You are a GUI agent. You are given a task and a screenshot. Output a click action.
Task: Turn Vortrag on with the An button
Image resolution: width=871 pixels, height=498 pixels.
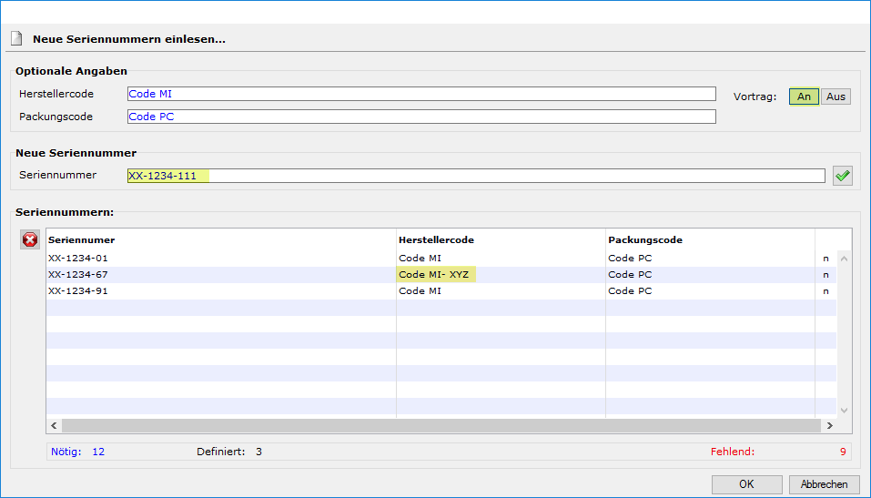point(804,97)
